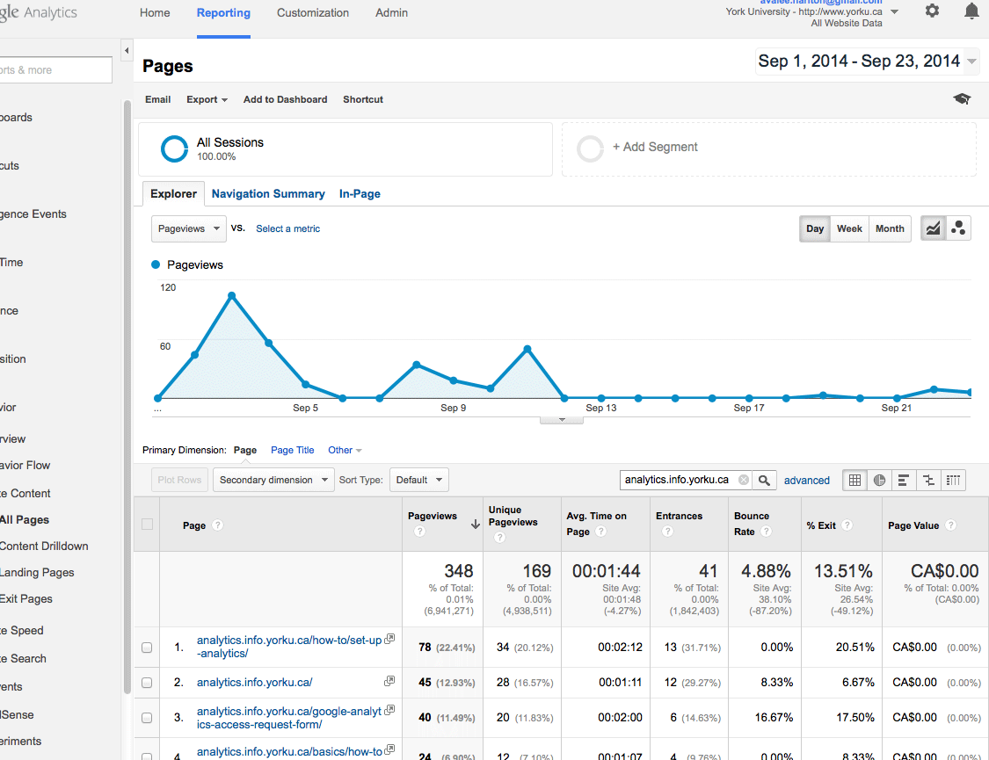This screenshot has height=760, width=989.
Task: Open the Export dropdown
Action: tap(207, 99)
